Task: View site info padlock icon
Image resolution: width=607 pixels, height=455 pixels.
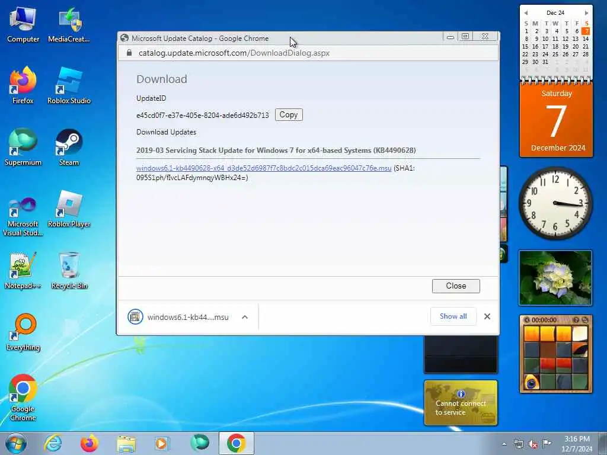Action: click(x=129, y=53)
